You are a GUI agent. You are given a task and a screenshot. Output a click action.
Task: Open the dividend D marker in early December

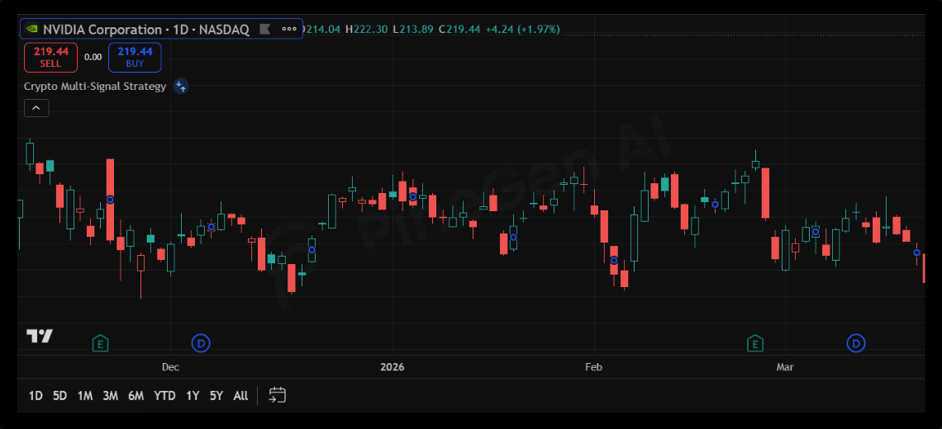201,344
